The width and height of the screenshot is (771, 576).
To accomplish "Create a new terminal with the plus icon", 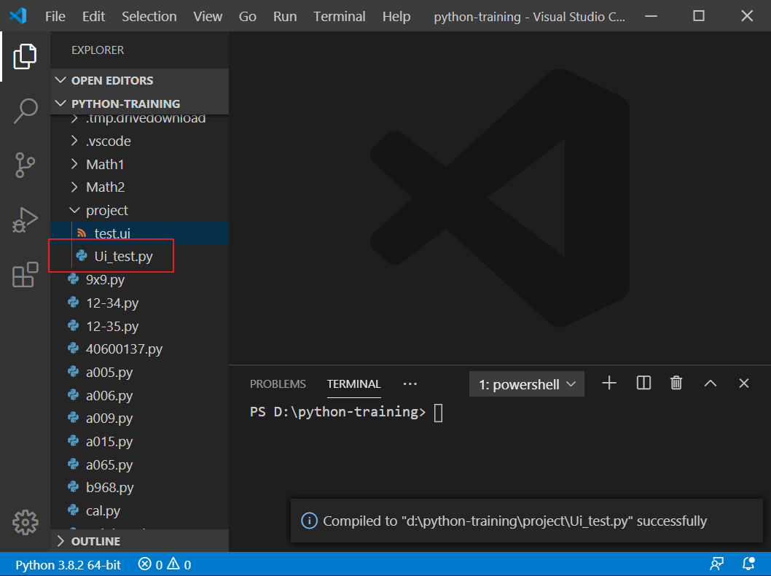I will point(608,382).
